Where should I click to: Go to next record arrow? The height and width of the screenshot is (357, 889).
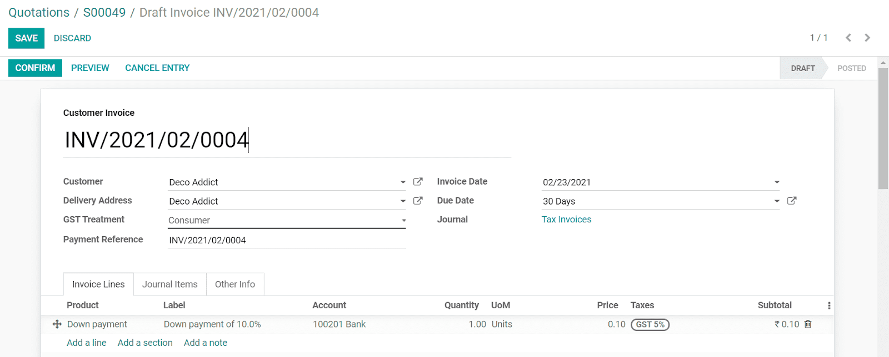pyautogui.click(x=867, y=38)
